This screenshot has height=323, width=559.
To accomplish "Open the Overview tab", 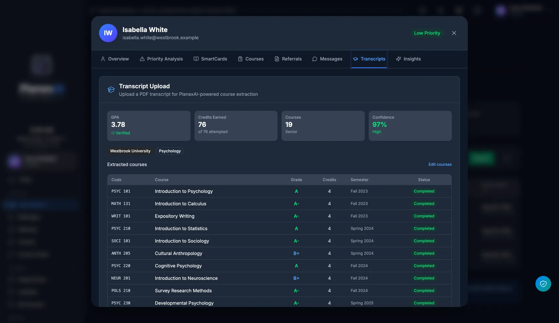I will pyautogui.click(x=115, y=59).
